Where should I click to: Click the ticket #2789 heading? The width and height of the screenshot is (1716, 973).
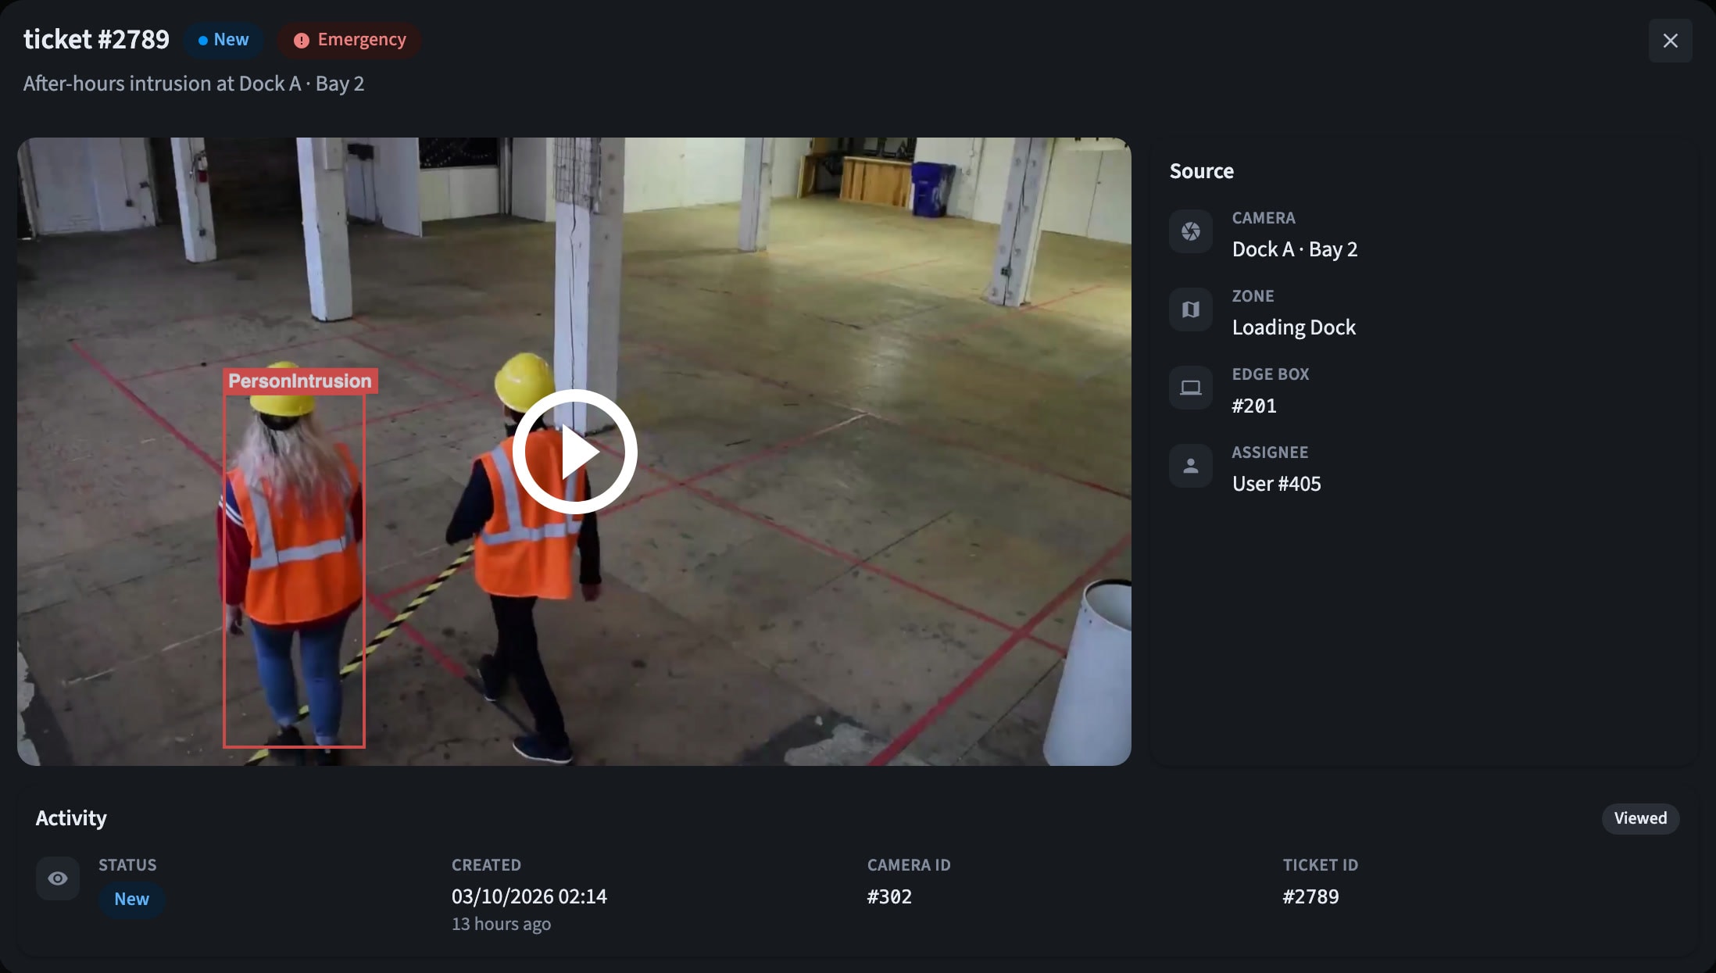coord(96,39)
